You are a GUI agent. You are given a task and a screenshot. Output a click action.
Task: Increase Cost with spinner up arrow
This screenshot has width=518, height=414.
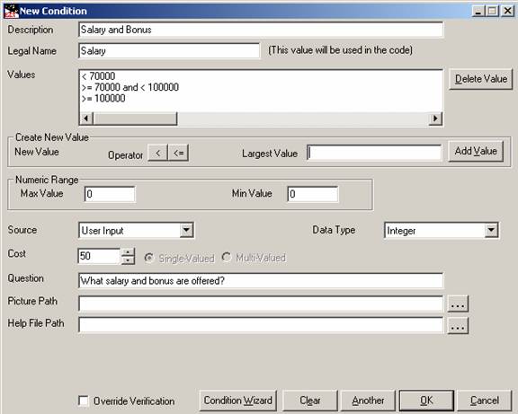pos(128,252)
